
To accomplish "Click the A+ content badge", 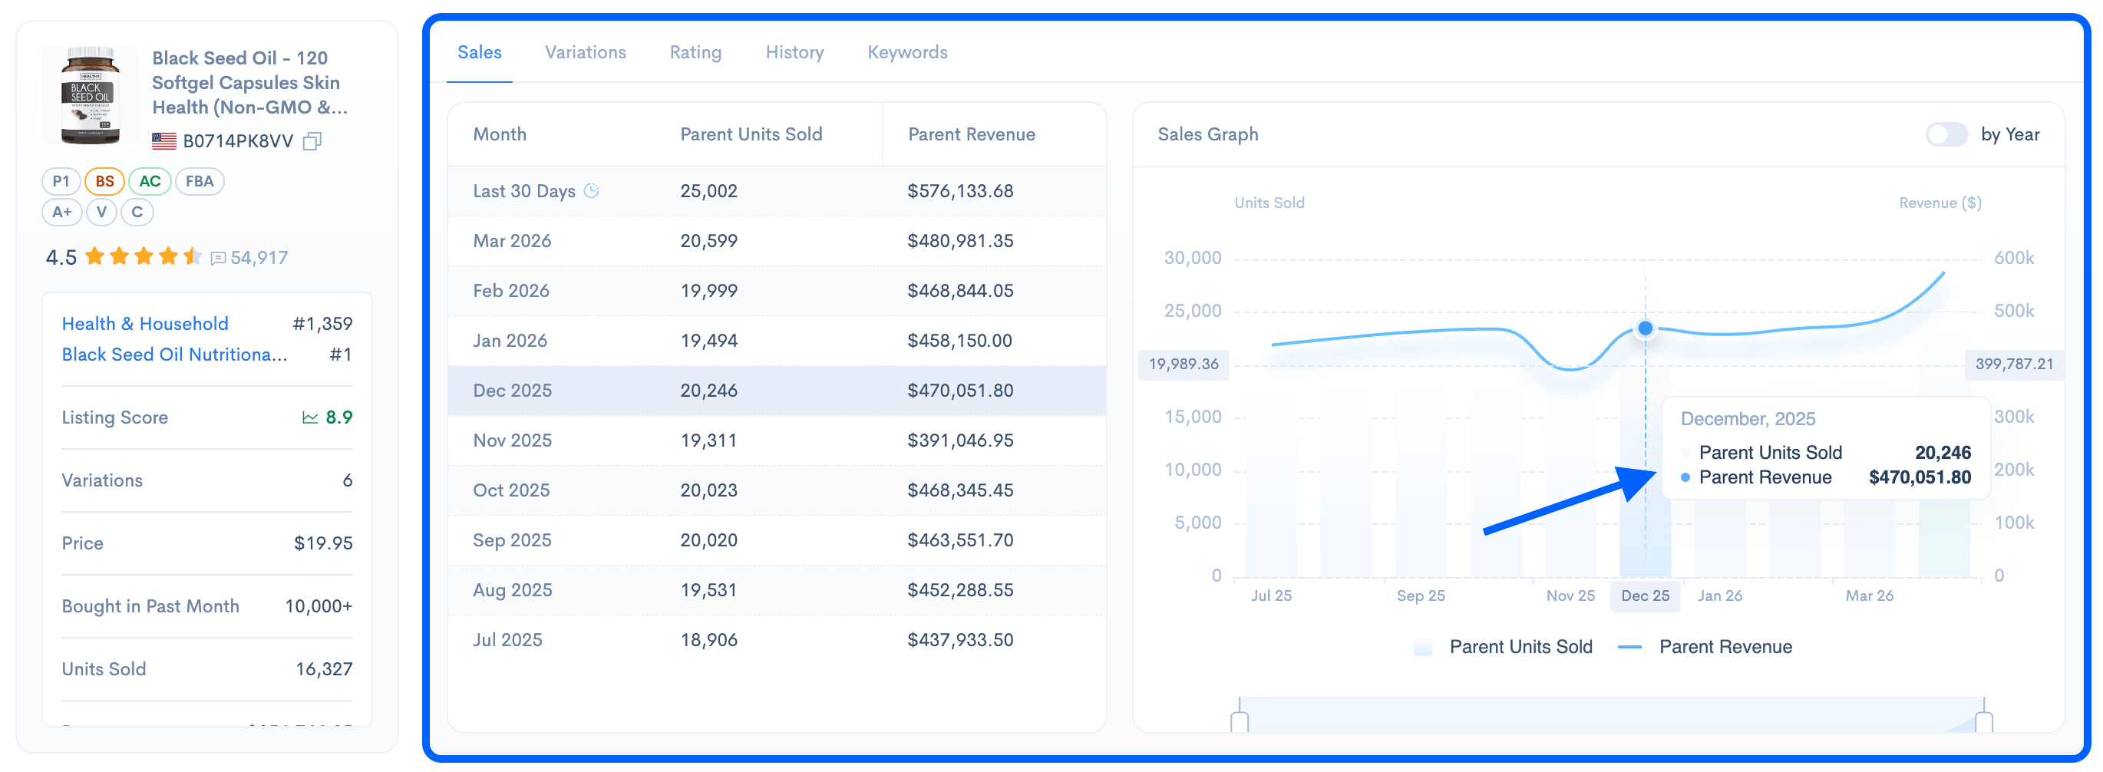I will (x=62, y=212).
